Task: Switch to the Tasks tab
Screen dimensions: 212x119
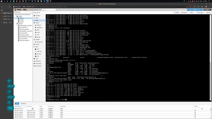Action: pyautogui.click(x=17, y=103)
